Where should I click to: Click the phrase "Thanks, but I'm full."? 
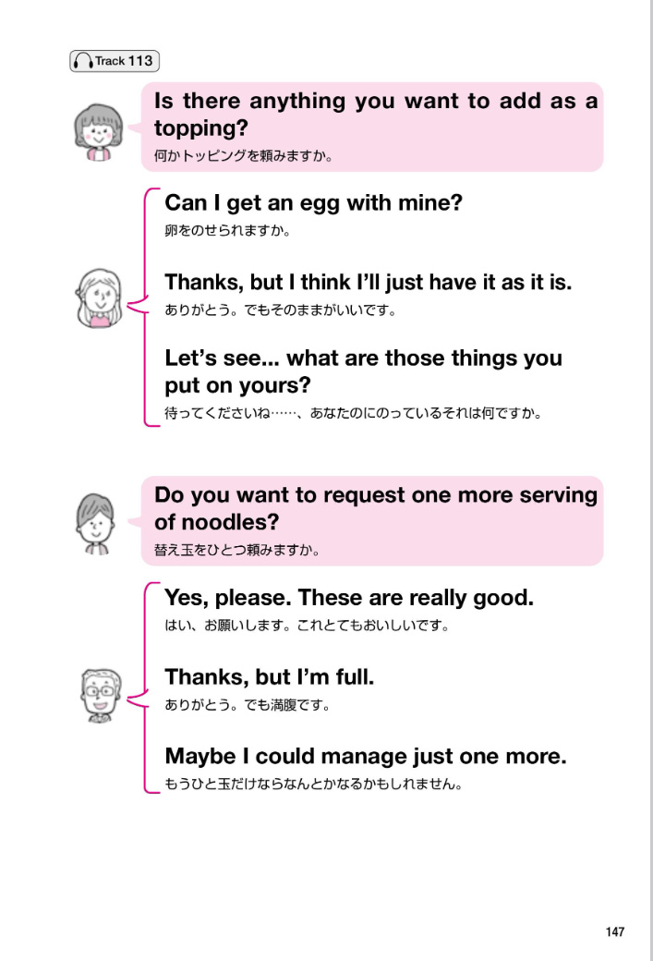(269, 677)
